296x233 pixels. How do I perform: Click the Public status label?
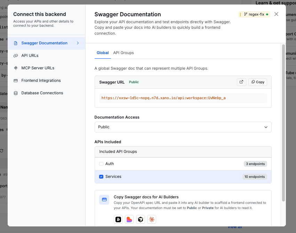coord(134,82)
